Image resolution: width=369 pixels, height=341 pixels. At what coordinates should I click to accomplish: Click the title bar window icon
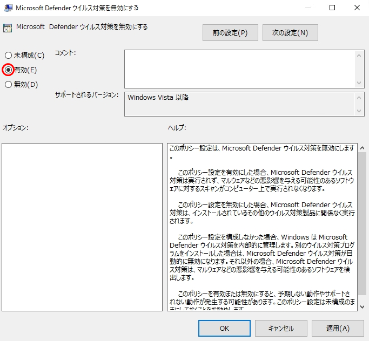click(9, 8)
